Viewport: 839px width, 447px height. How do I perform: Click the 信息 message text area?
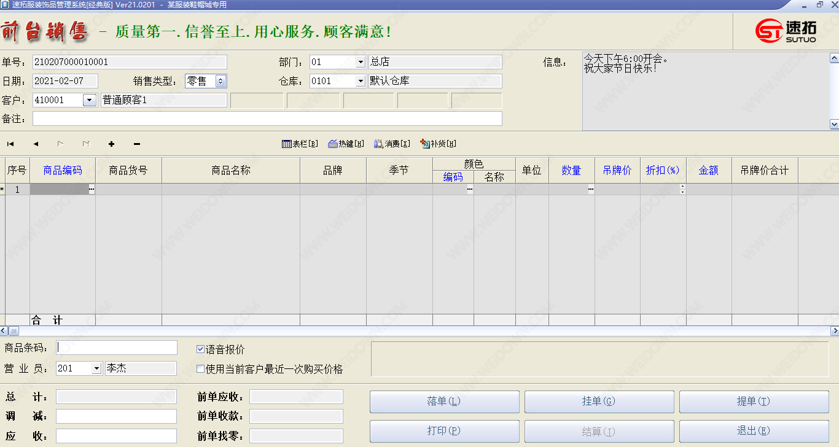point(705,91)
